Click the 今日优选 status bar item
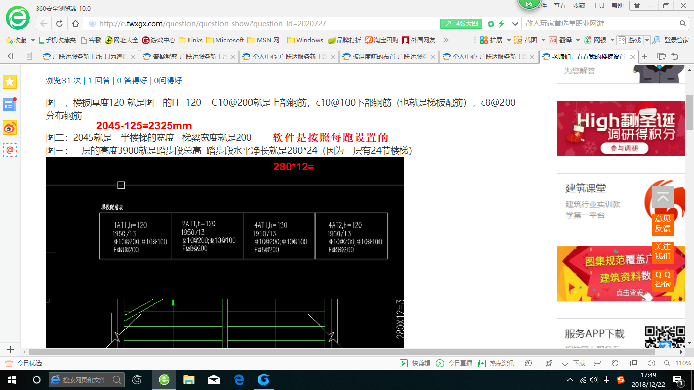 [23, 363]
